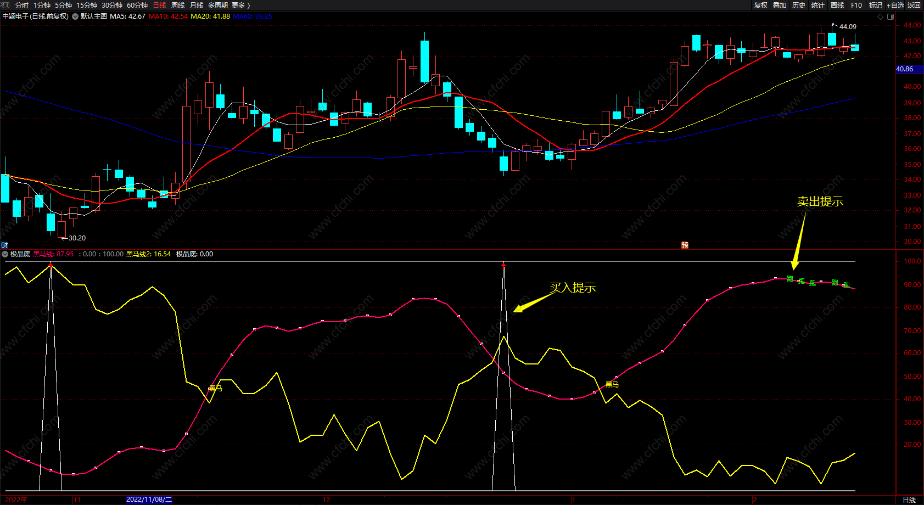Click the diamond icon above price axis
The width and height of the screenshot is (924, 505).
[881, 16]
